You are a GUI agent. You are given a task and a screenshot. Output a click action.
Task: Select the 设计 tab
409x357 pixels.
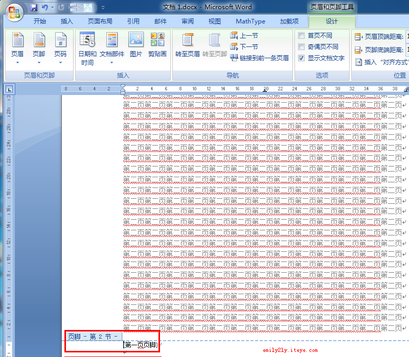(332, 21)
